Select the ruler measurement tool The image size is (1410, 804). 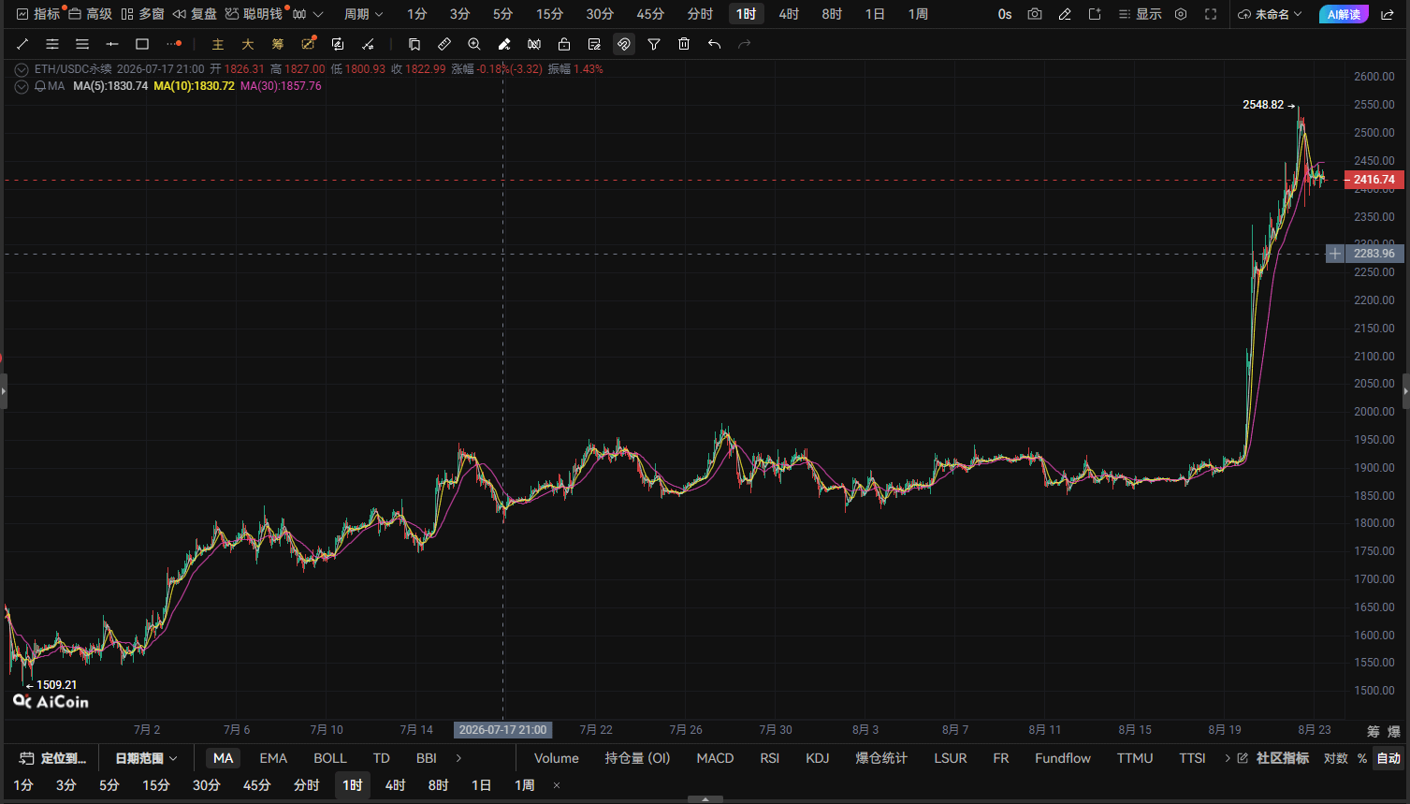tap(444, 44)
